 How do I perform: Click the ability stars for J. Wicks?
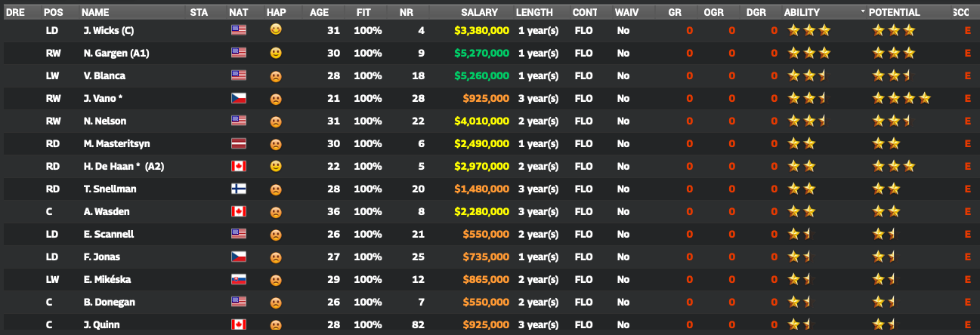(808, 31)
